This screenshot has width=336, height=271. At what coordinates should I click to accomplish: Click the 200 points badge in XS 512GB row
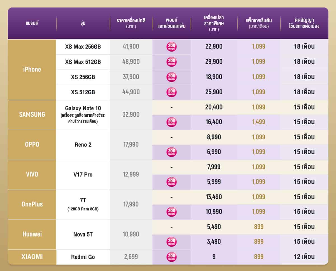pos(172,92)
